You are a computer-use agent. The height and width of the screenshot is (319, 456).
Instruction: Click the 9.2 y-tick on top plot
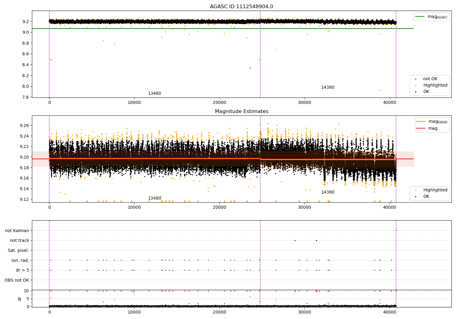click(x=26, y=22)
